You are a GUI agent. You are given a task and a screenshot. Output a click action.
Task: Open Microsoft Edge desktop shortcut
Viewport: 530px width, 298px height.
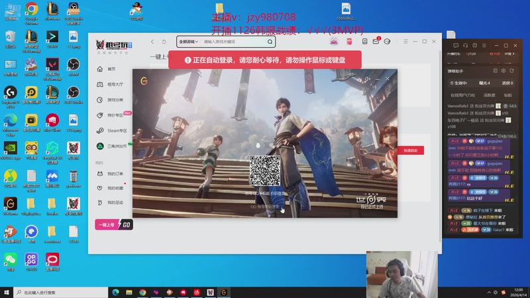11,125
